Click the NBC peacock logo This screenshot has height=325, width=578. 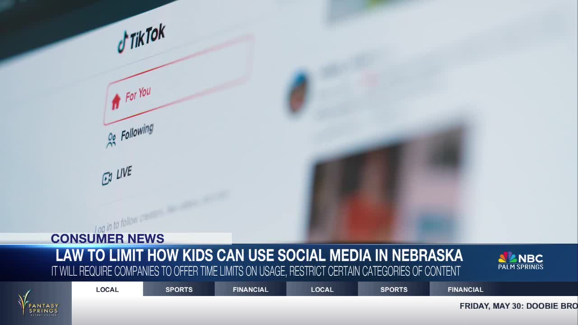coord(508,258)
